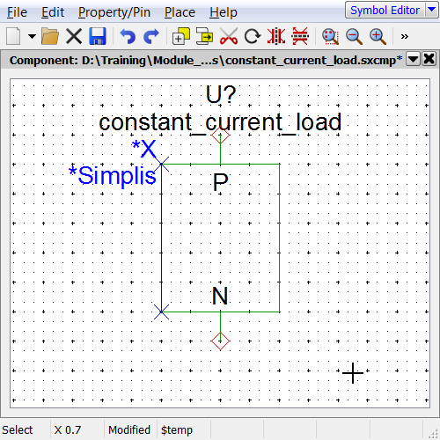Screen dimensions: 440x440
Task: Click the Rotate icon
Action: coord(253,36)
